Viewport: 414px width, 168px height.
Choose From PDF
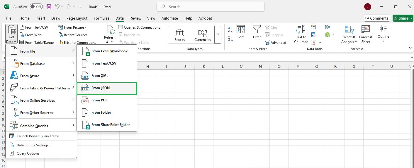107,100
